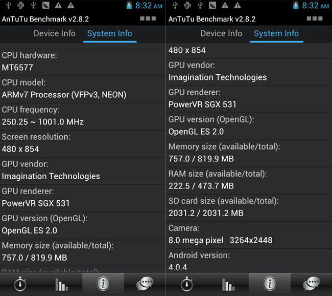
Task: Tap the SD card notification icon in left status bar
Action: (x=46, y=5)
